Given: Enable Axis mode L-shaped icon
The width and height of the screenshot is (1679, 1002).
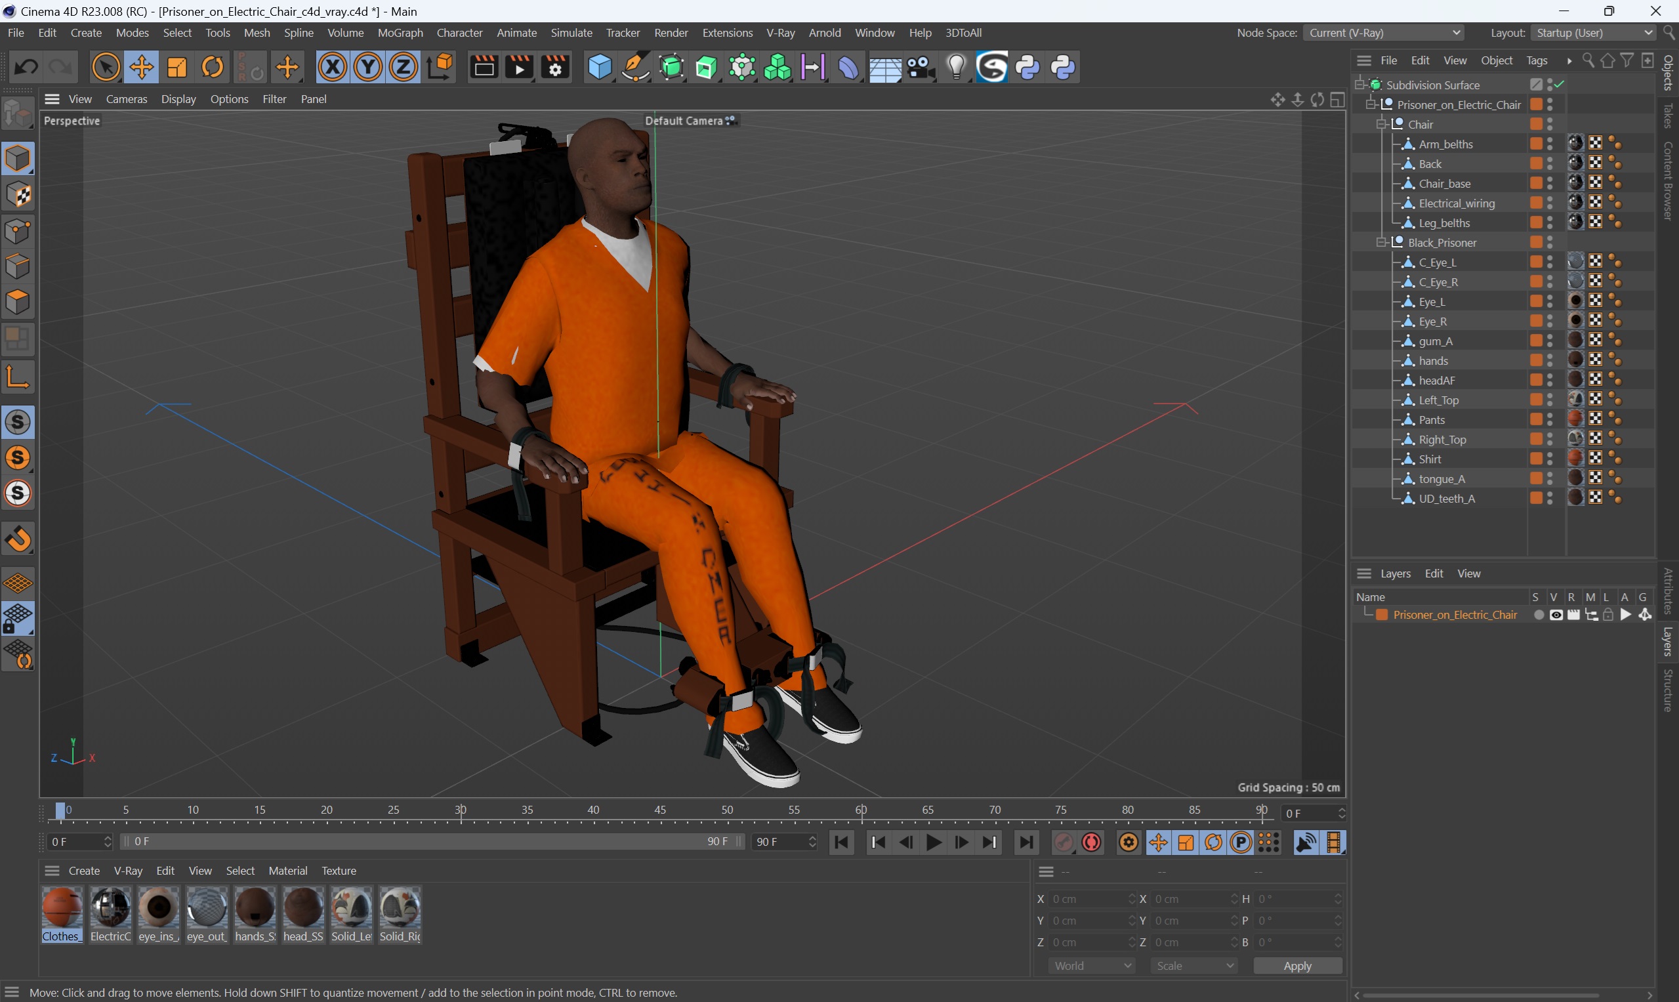Looking at the screenshot, I should point(18,376).
